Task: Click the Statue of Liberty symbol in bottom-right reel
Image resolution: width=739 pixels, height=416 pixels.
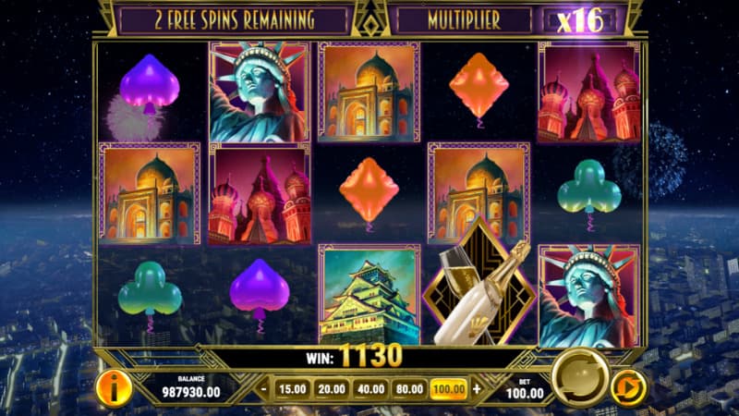Action: (x=589, y=296)
